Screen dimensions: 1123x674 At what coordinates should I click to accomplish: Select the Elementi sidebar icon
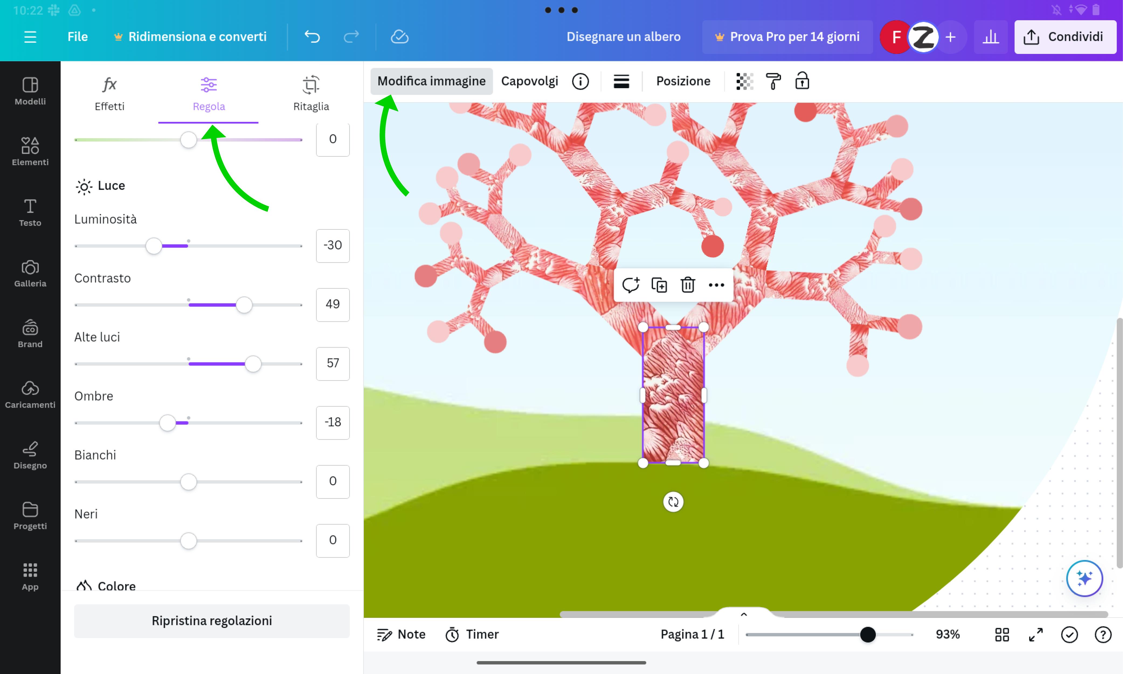tap(30, 150)
